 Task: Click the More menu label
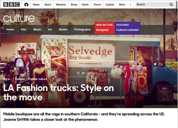(x=122, y=5)
